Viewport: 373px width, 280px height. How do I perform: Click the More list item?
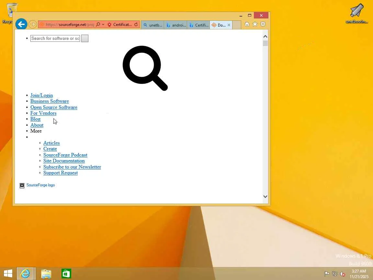pos(36,131)
